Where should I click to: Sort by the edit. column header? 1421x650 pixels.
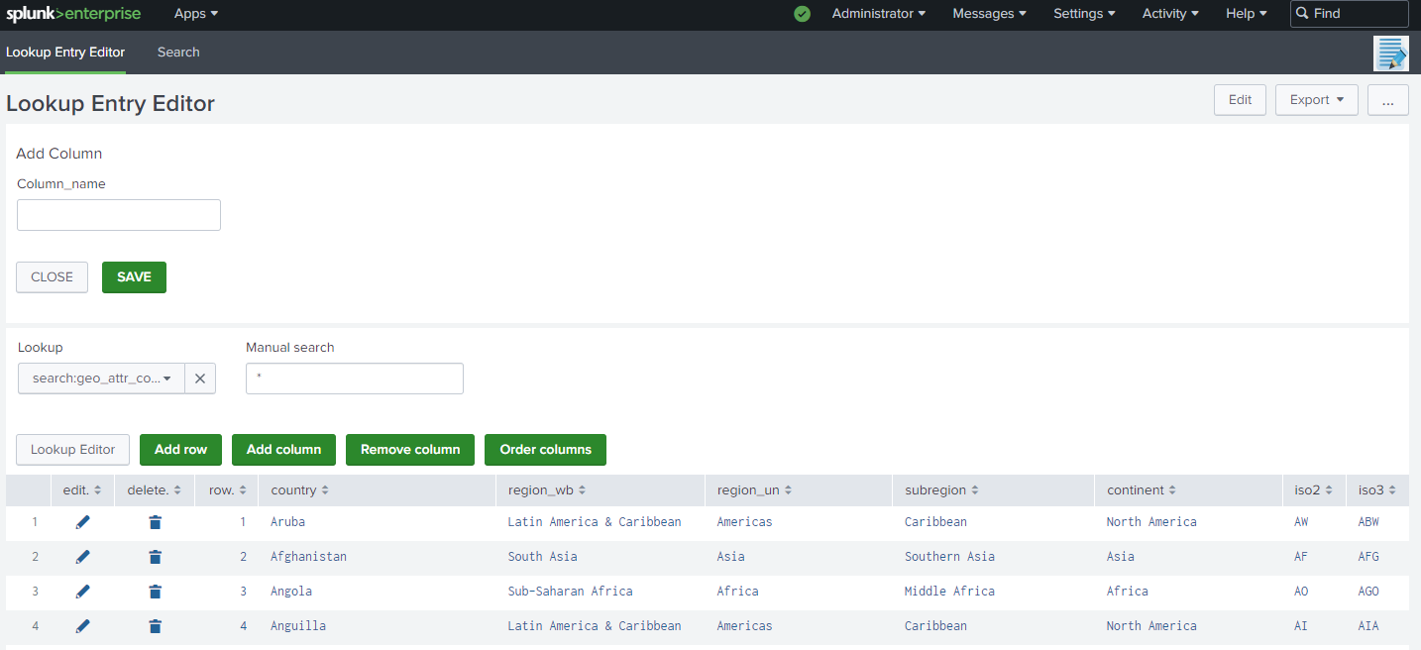point(82,490)
